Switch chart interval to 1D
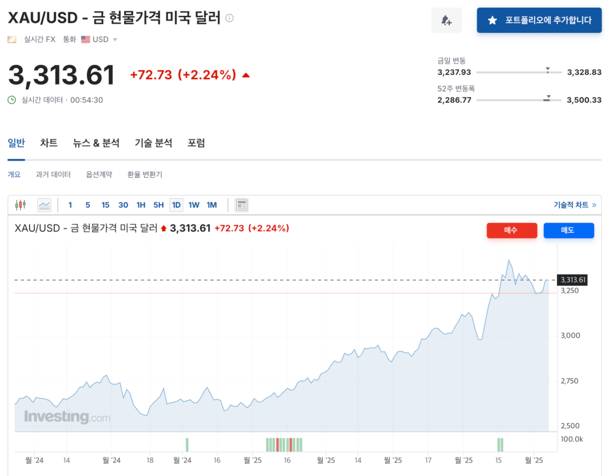Image resolution: width=605 pixels, height=476 pixels. (176, 205)
